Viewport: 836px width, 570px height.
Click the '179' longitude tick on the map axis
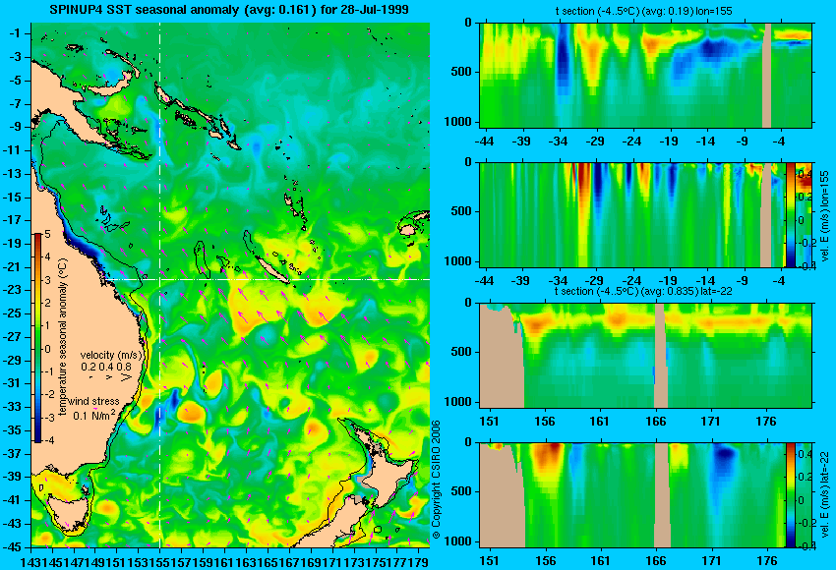(421, 562)
